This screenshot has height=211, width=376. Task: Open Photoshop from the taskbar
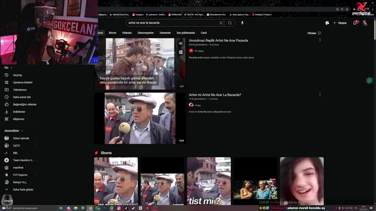tap(105, 208)
